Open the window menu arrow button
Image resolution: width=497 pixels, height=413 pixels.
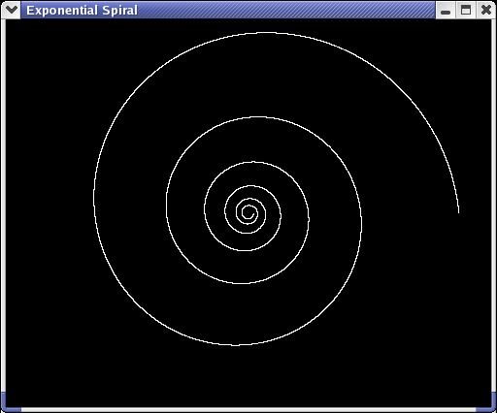click(x=12, y=10)
